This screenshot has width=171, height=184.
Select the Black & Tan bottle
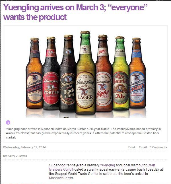coord(68,73)
